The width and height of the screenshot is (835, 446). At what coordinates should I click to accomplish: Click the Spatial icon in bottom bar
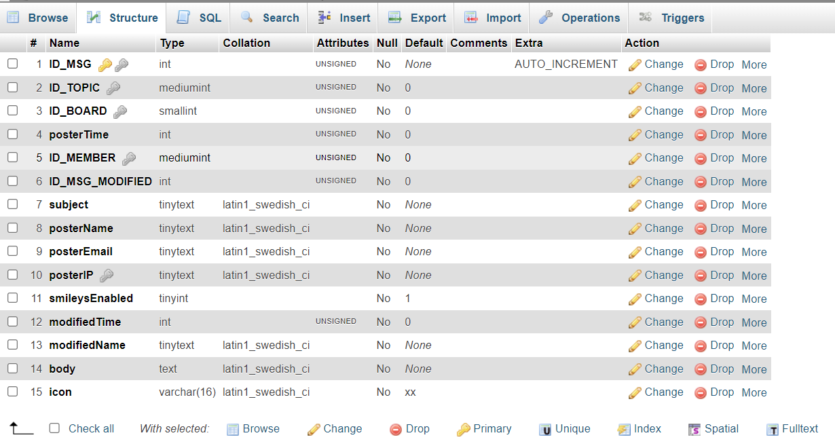(694, 429)
